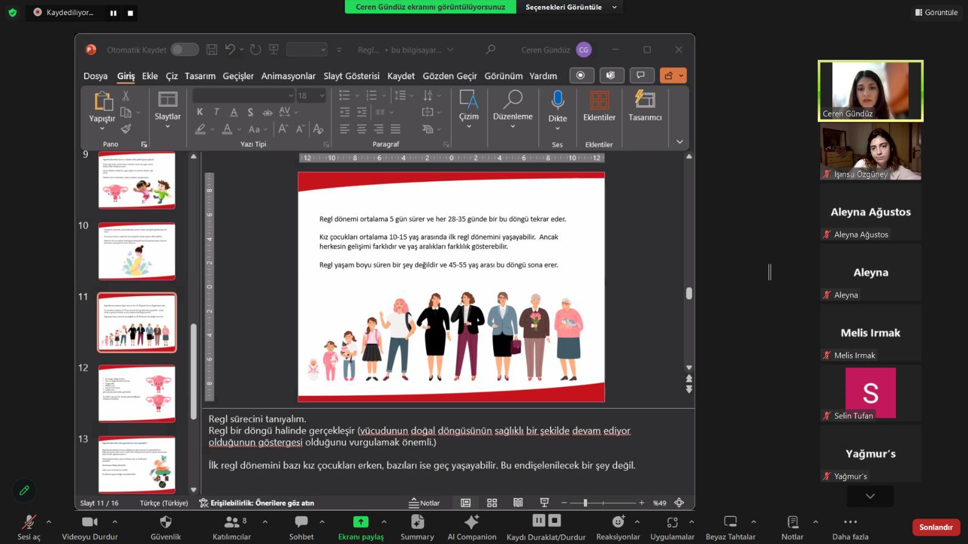This screenshot has height=544, width=968.
Task: Click the Dikte microphone icon
Action: (x=557, y=100)
